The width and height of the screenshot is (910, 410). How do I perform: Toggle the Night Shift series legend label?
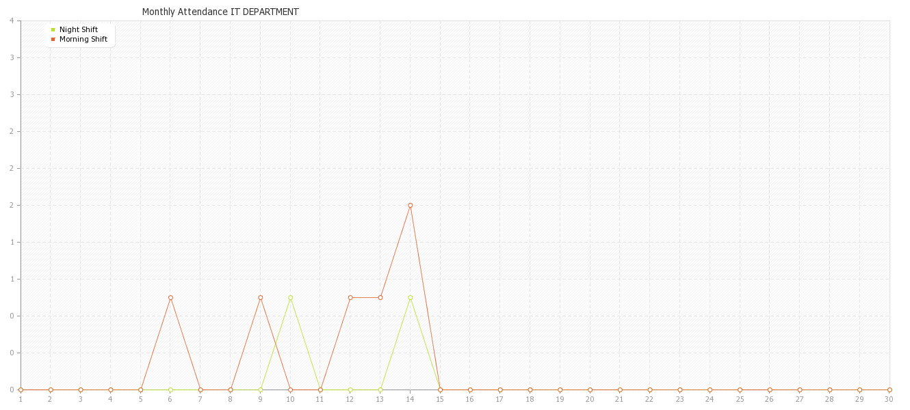(x=79, y=29)
